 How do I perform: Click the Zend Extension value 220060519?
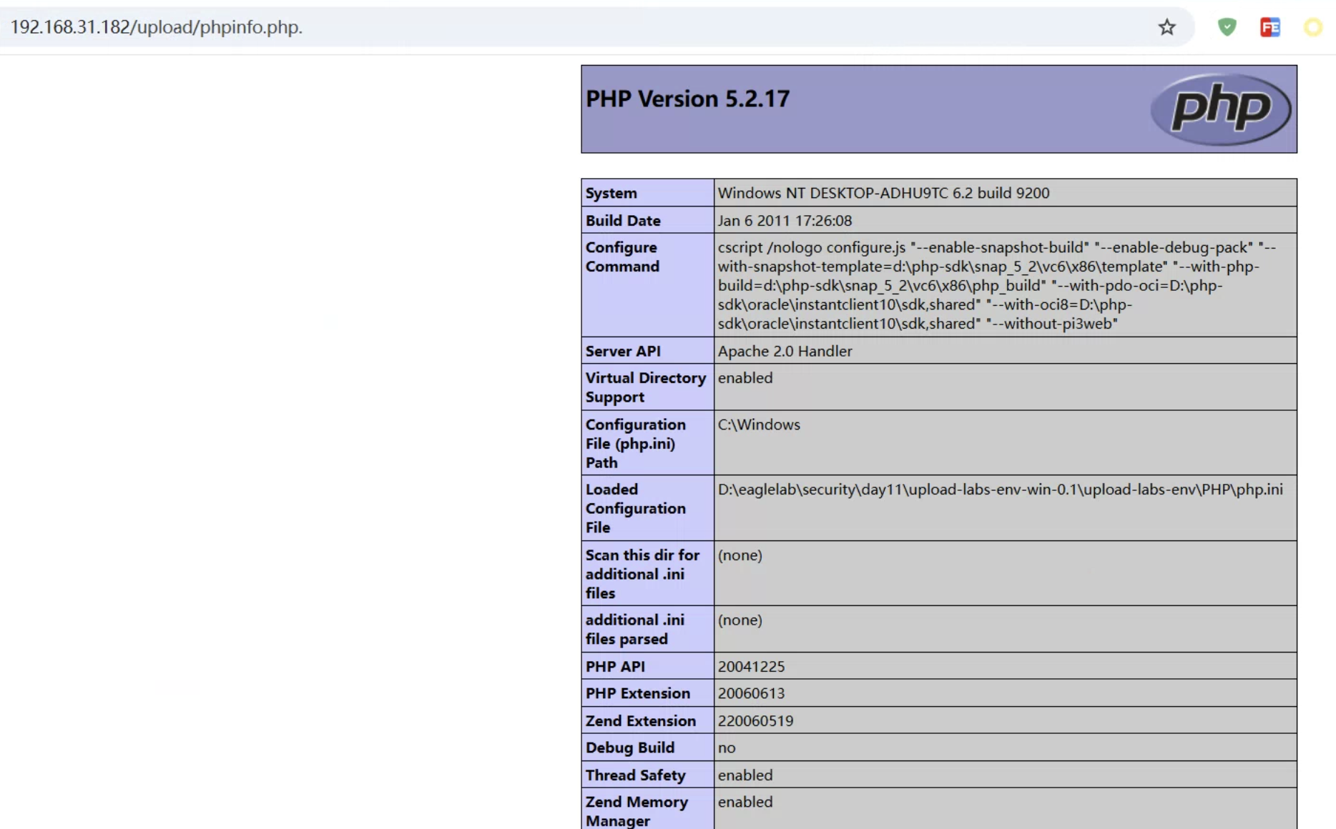pyautogui.click(x=755, y=721)
